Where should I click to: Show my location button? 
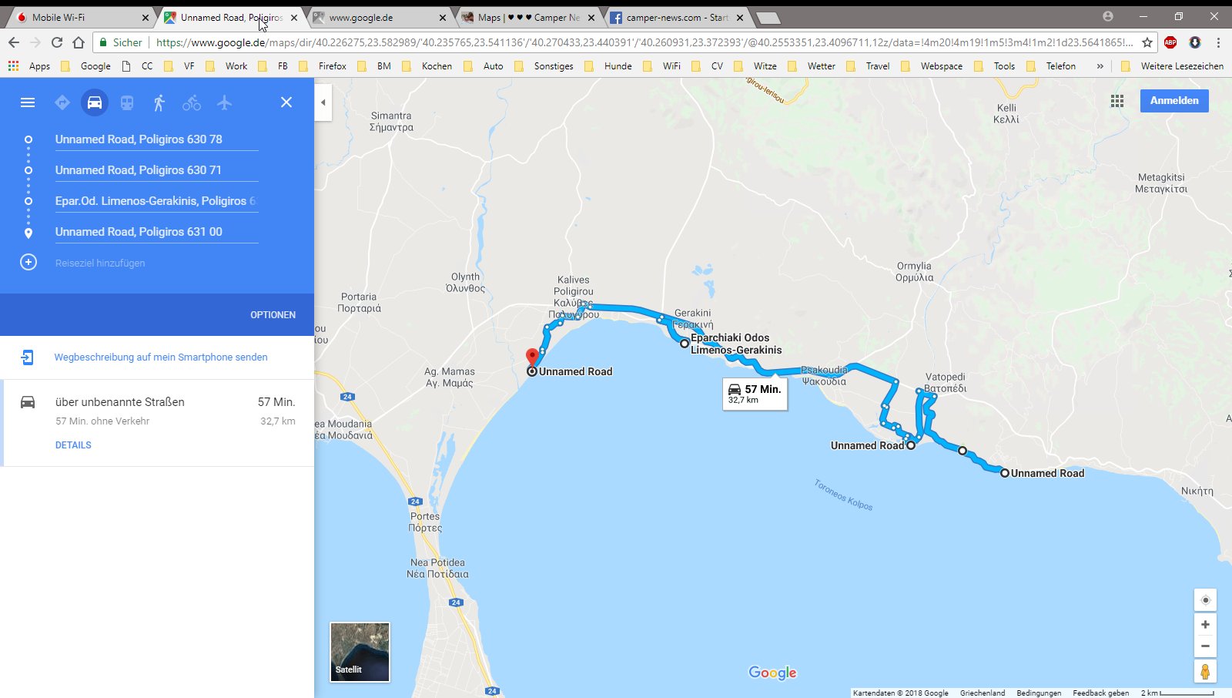1205,600
